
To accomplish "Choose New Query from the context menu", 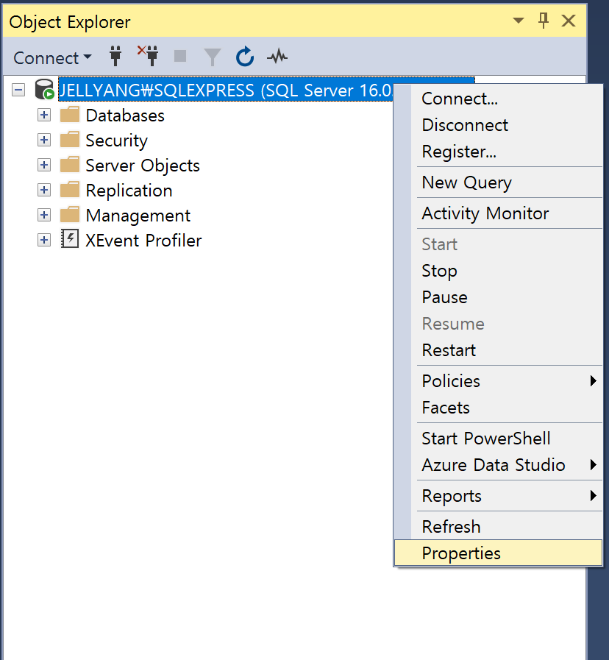I will point(499,182).
